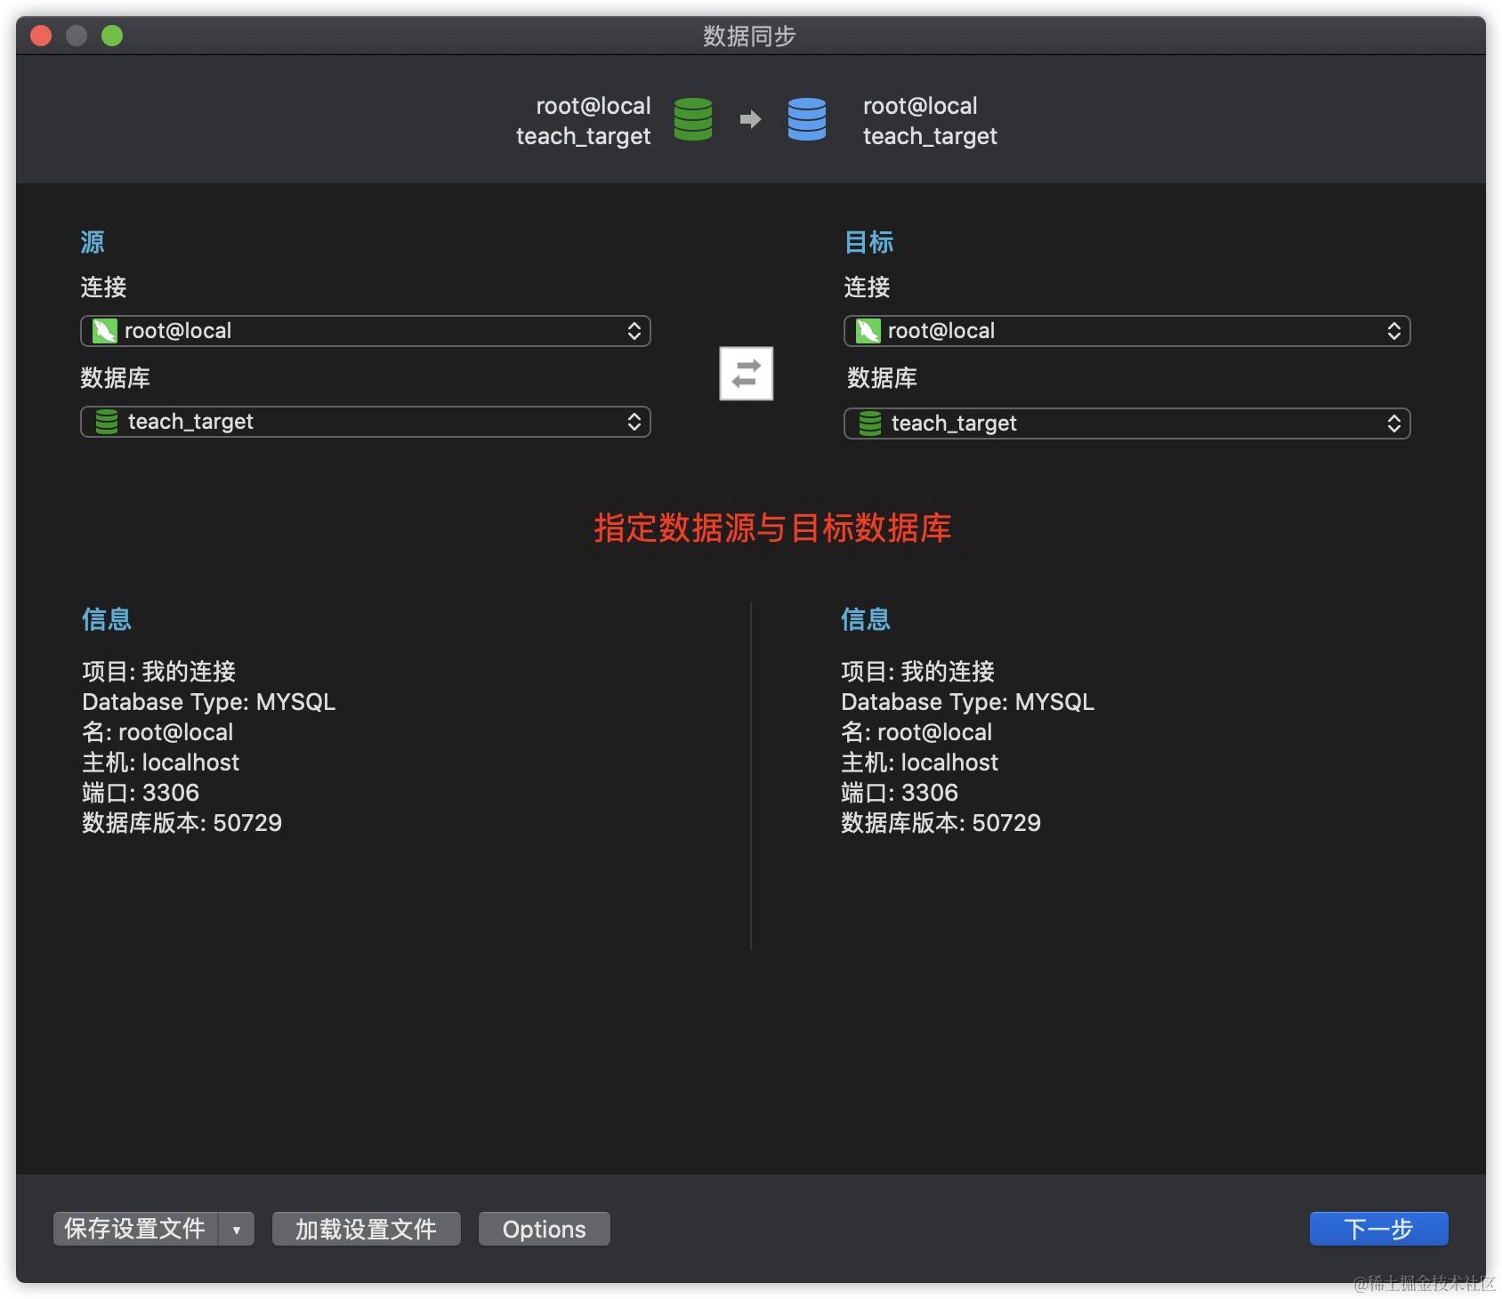
Task: Click target 项目: 我的连接 line
Action: pos(918,672)
